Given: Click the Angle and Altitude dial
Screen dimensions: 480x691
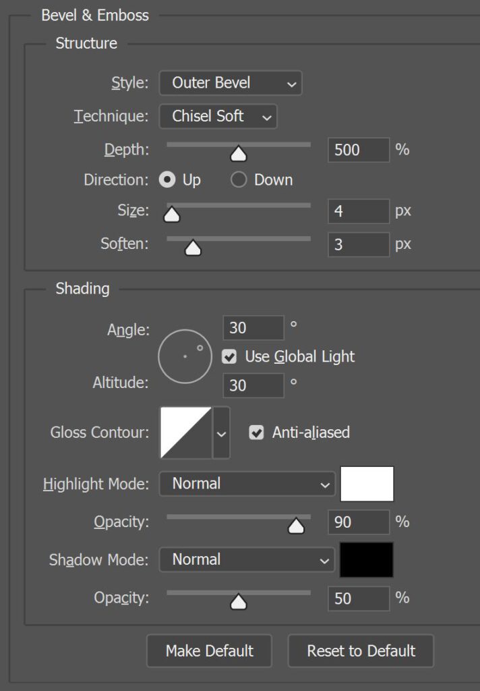Looking at the screenshot, I should click(x=185, y=356).
